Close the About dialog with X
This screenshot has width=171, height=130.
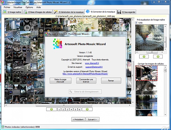pos(122,33)
